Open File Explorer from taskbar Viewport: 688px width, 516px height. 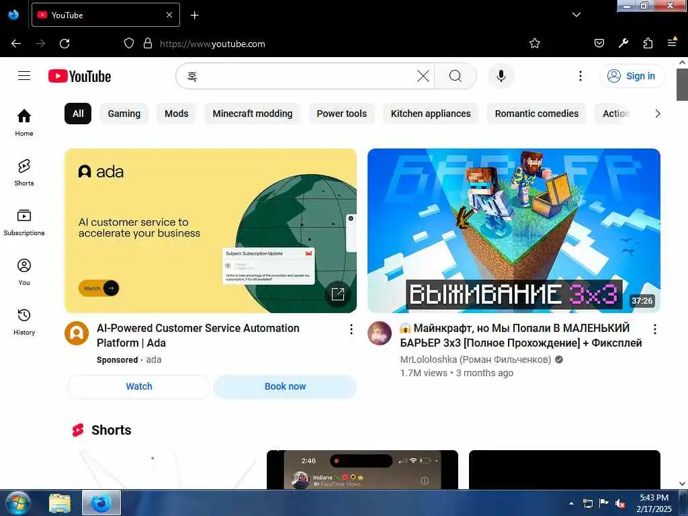(x=60, y=503)
